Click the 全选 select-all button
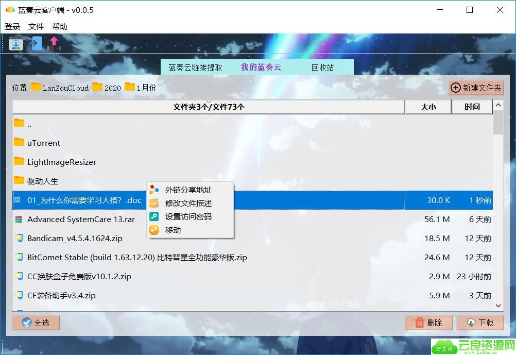Image resolution: width=516 pixels, height=355 pixels. (x=36, y=323)
